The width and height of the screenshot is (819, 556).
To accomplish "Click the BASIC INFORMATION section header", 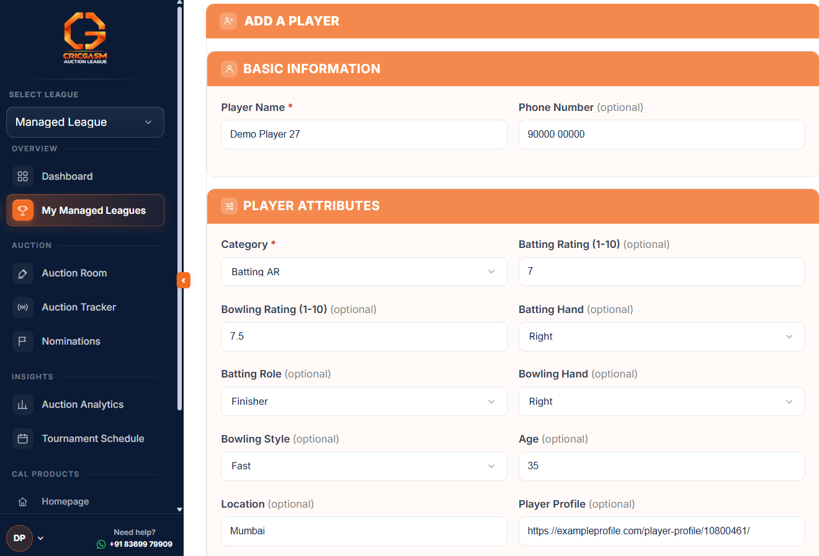I will [512, 69].
